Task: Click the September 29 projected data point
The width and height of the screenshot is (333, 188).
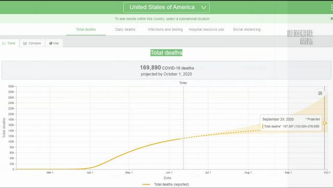Action: (x=324, y=123)
